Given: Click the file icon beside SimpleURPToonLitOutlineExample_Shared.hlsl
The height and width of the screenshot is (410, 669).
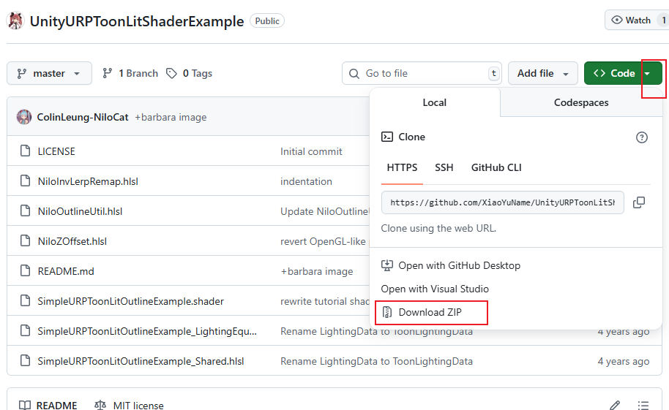Looking at the screenshot, I should click(25, 360).
